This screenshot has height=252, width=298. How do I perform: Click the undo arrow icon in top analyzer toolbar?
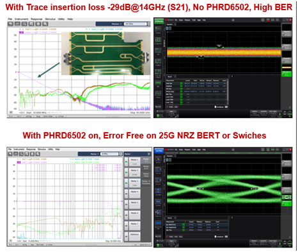11,24
